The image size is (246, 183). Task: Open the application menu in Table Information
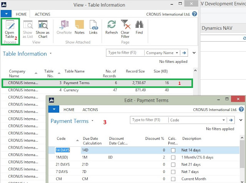[x=6, y=14]
